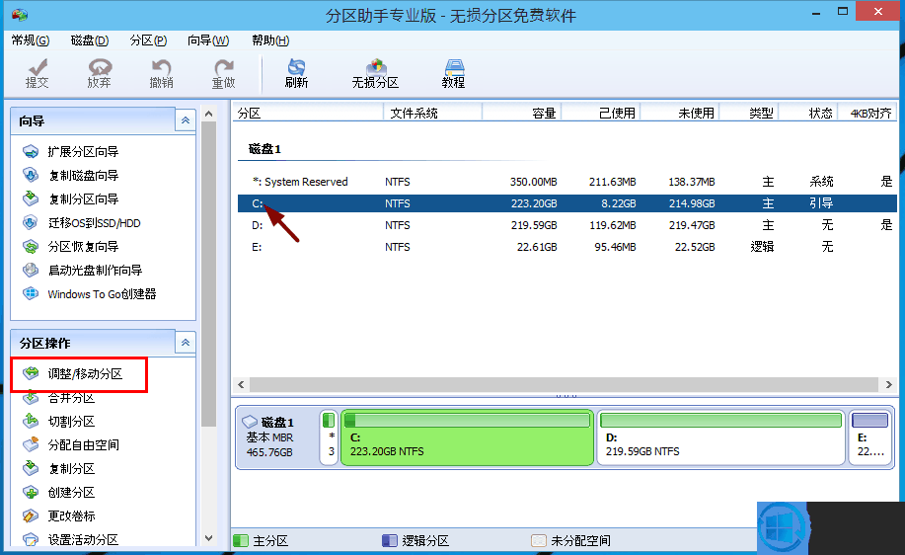Select the 调整/移动分区 operation icon
This screenshot has height=555, width=905.
point(31,373)
